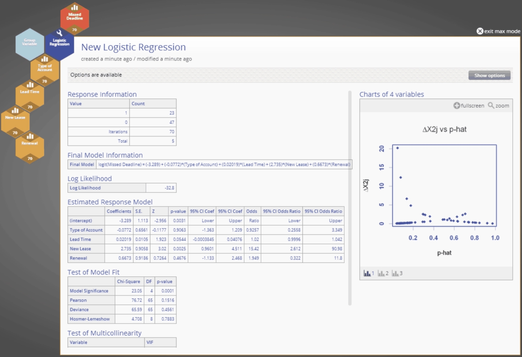Open the chart in fullscreen
Screen dimensions: 522x357
469,106
